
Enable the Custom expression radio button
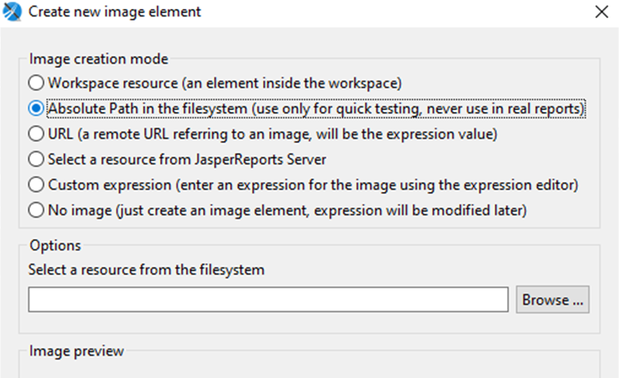36,185
